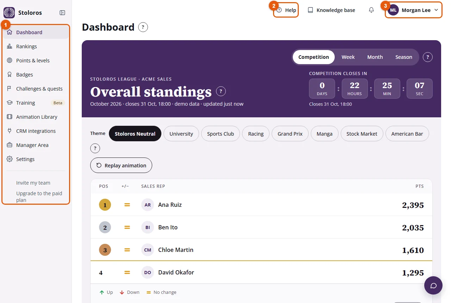Open Challenges & quests
The height and width of the screenshot is (303, 451).
click(x=36, y=89)
